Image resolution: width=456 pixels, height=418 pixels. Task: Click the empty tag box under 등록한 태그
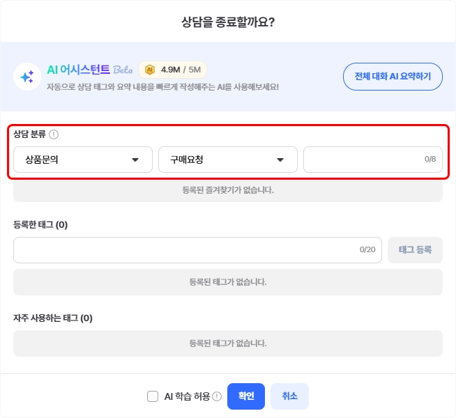click(x=228, y=282)
